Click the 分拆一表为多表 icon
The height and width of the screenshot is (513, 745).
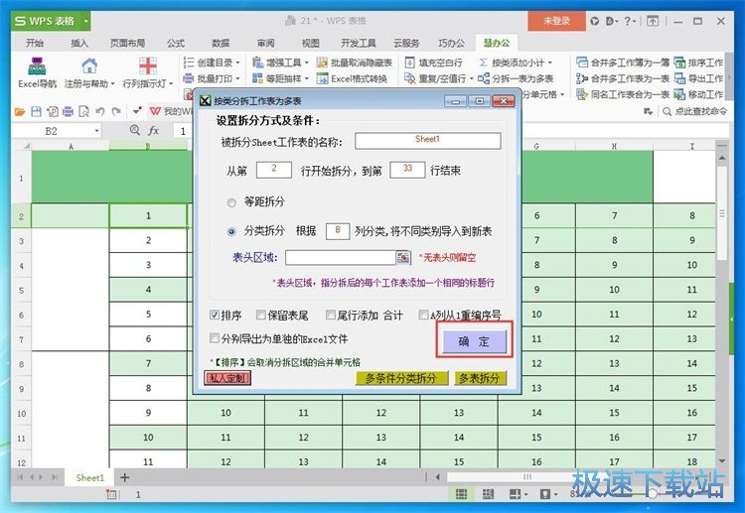pos(484,78)
